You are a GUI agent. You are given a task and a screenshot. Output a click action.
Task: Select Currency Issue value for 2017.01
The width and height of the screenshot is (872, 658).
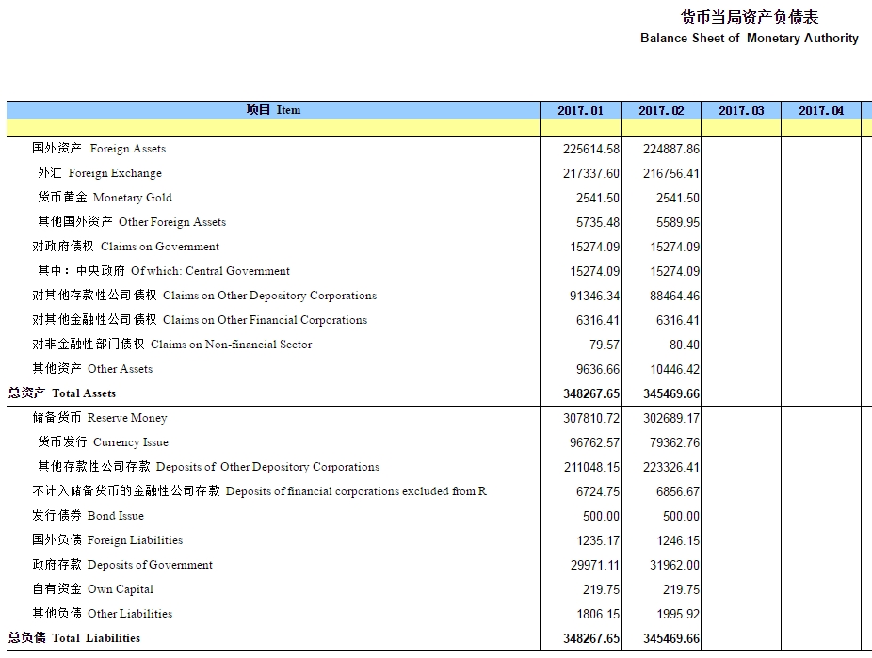coord(591,442)
